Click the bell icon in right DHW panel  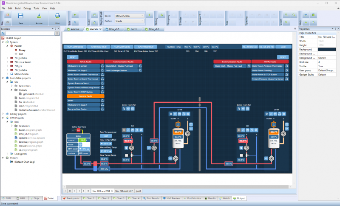point(280,114)
